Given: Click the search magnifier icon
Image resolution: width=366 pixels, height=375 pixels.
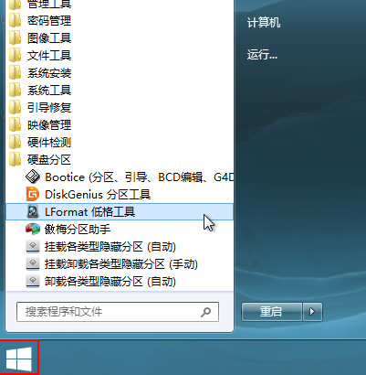Looking at the screenshot, I should tap(206, 312).
